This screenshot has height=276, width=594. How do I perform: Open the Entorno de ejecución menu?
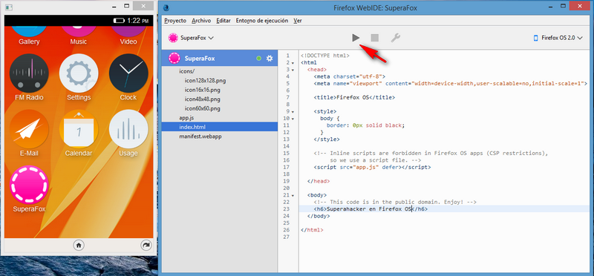[262, 21]
